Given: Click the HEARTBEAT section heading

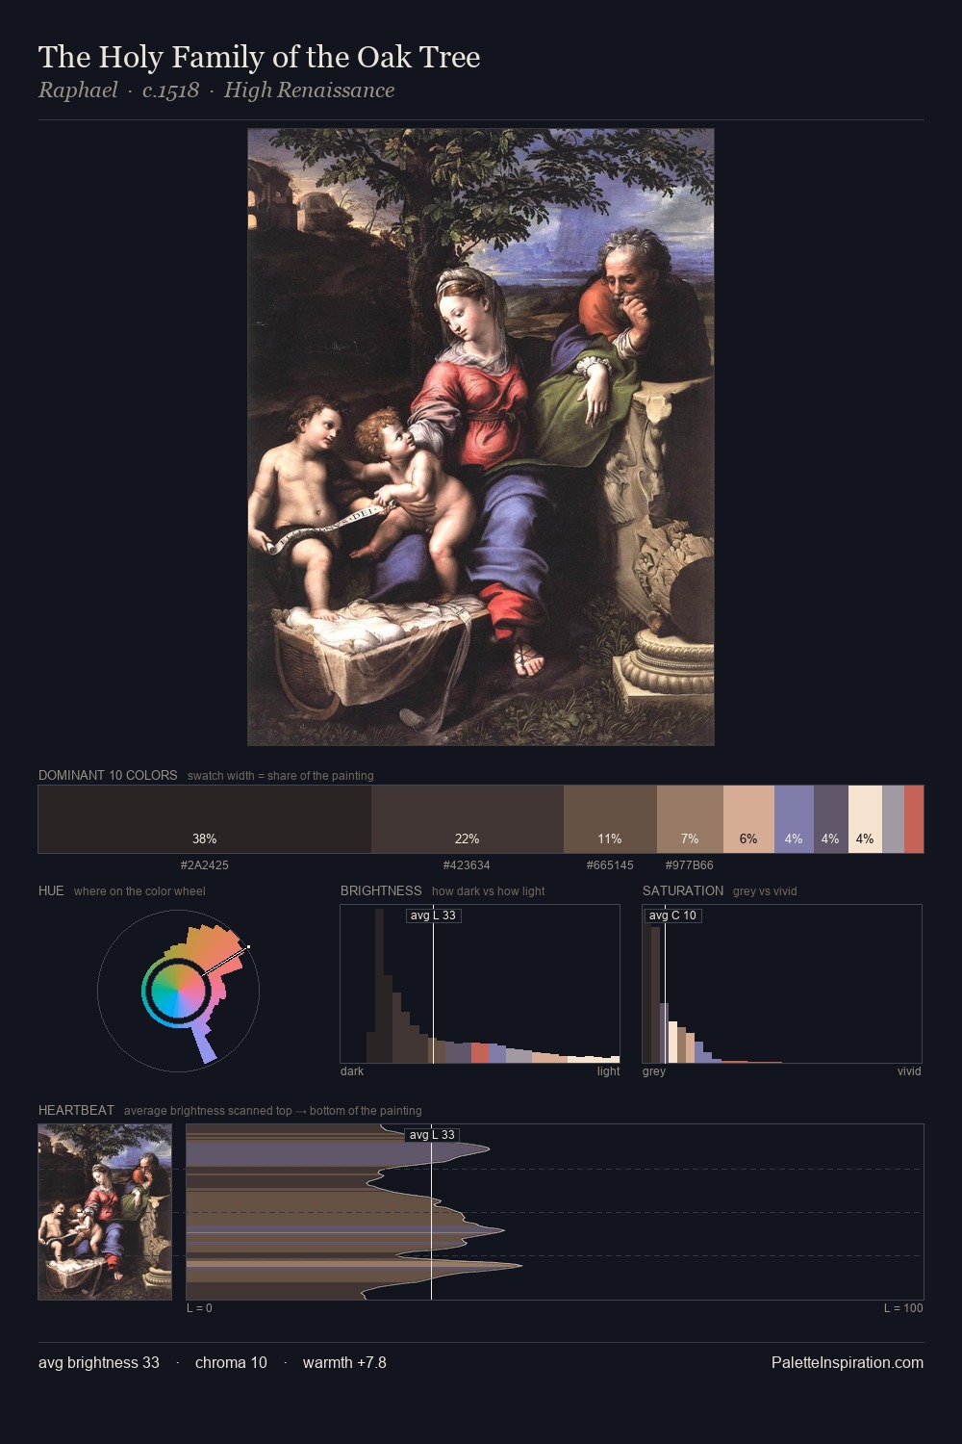Looking at the screenshot, I should (x=76, y=1110).
